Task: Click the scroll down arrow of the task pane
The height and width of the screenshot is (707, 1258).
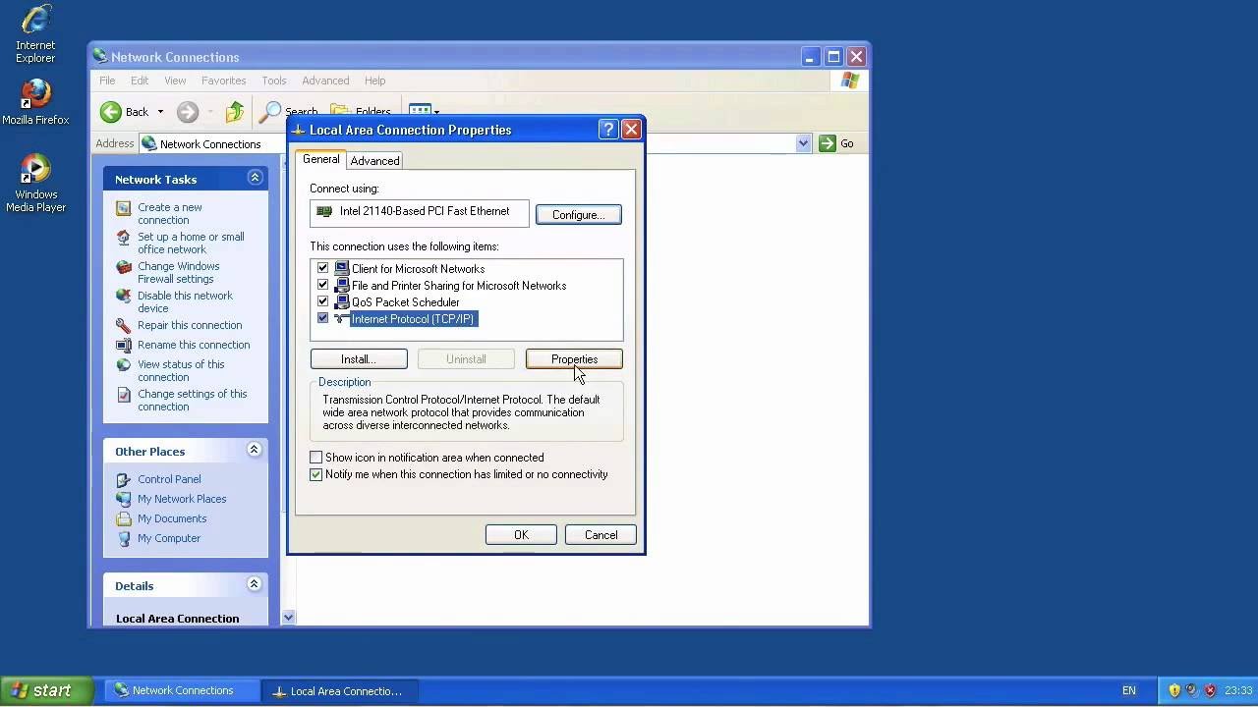Action: pos(289,618)
